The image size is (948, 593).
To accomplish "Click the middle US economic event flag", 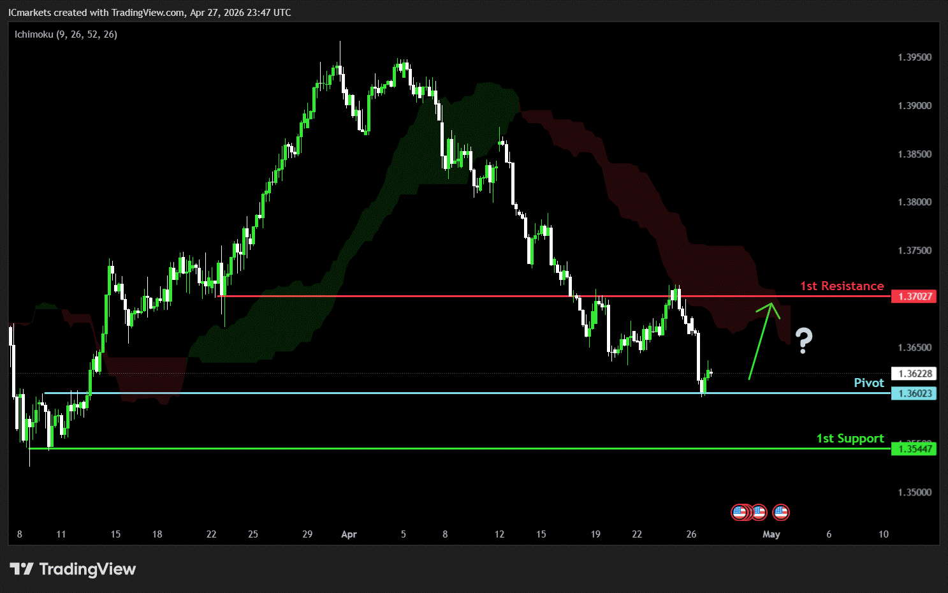I will [x=759, y=512].
